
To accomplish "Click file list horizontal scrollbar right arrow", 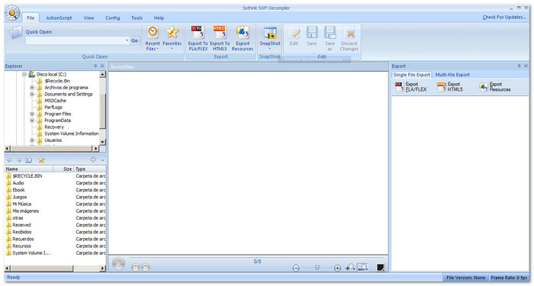I will 102,268.
